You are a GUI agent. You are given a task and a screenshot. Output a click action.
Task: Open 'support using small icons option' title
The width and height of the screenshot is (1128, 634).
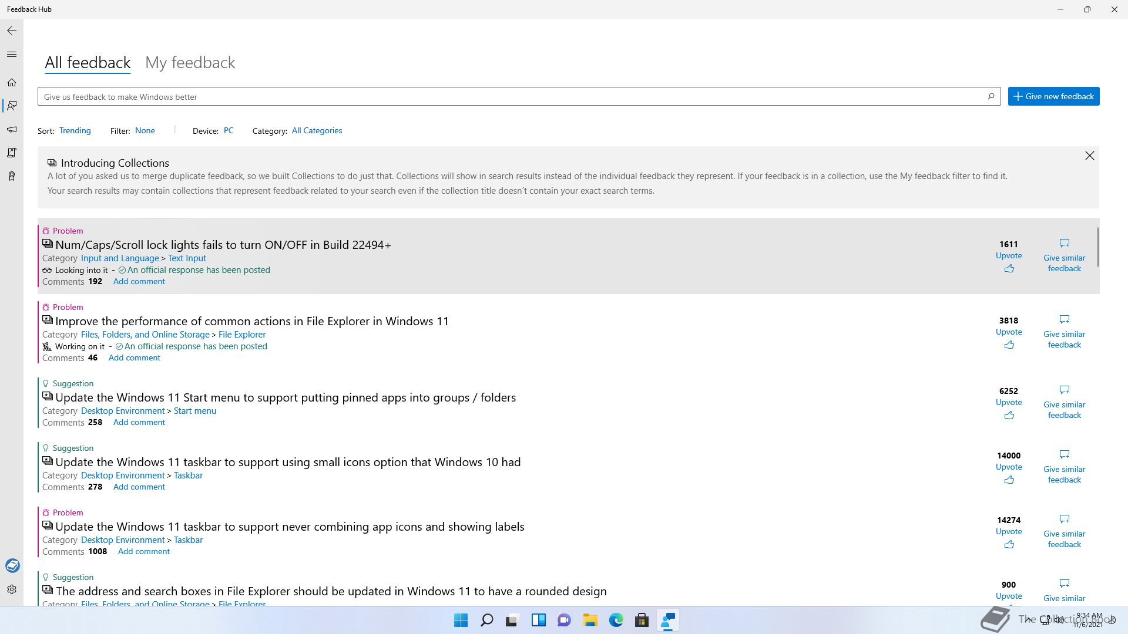click(288, 462)
